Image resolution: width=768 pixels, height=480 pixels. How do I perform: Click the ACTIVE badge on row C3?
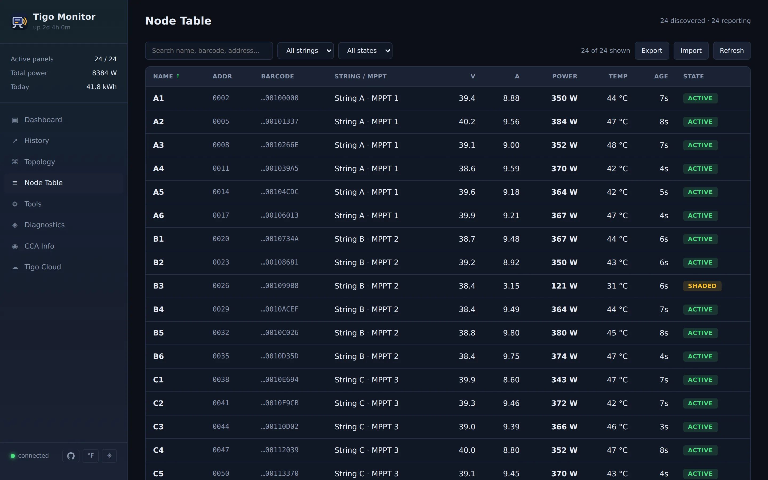(x=700, y=427)
